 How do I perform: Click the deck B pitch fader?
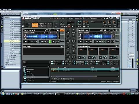point(117,34)
